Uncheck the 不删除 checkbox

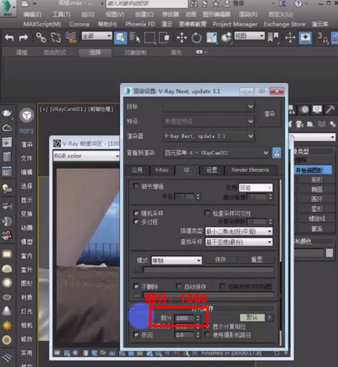[x=136, y=286]
